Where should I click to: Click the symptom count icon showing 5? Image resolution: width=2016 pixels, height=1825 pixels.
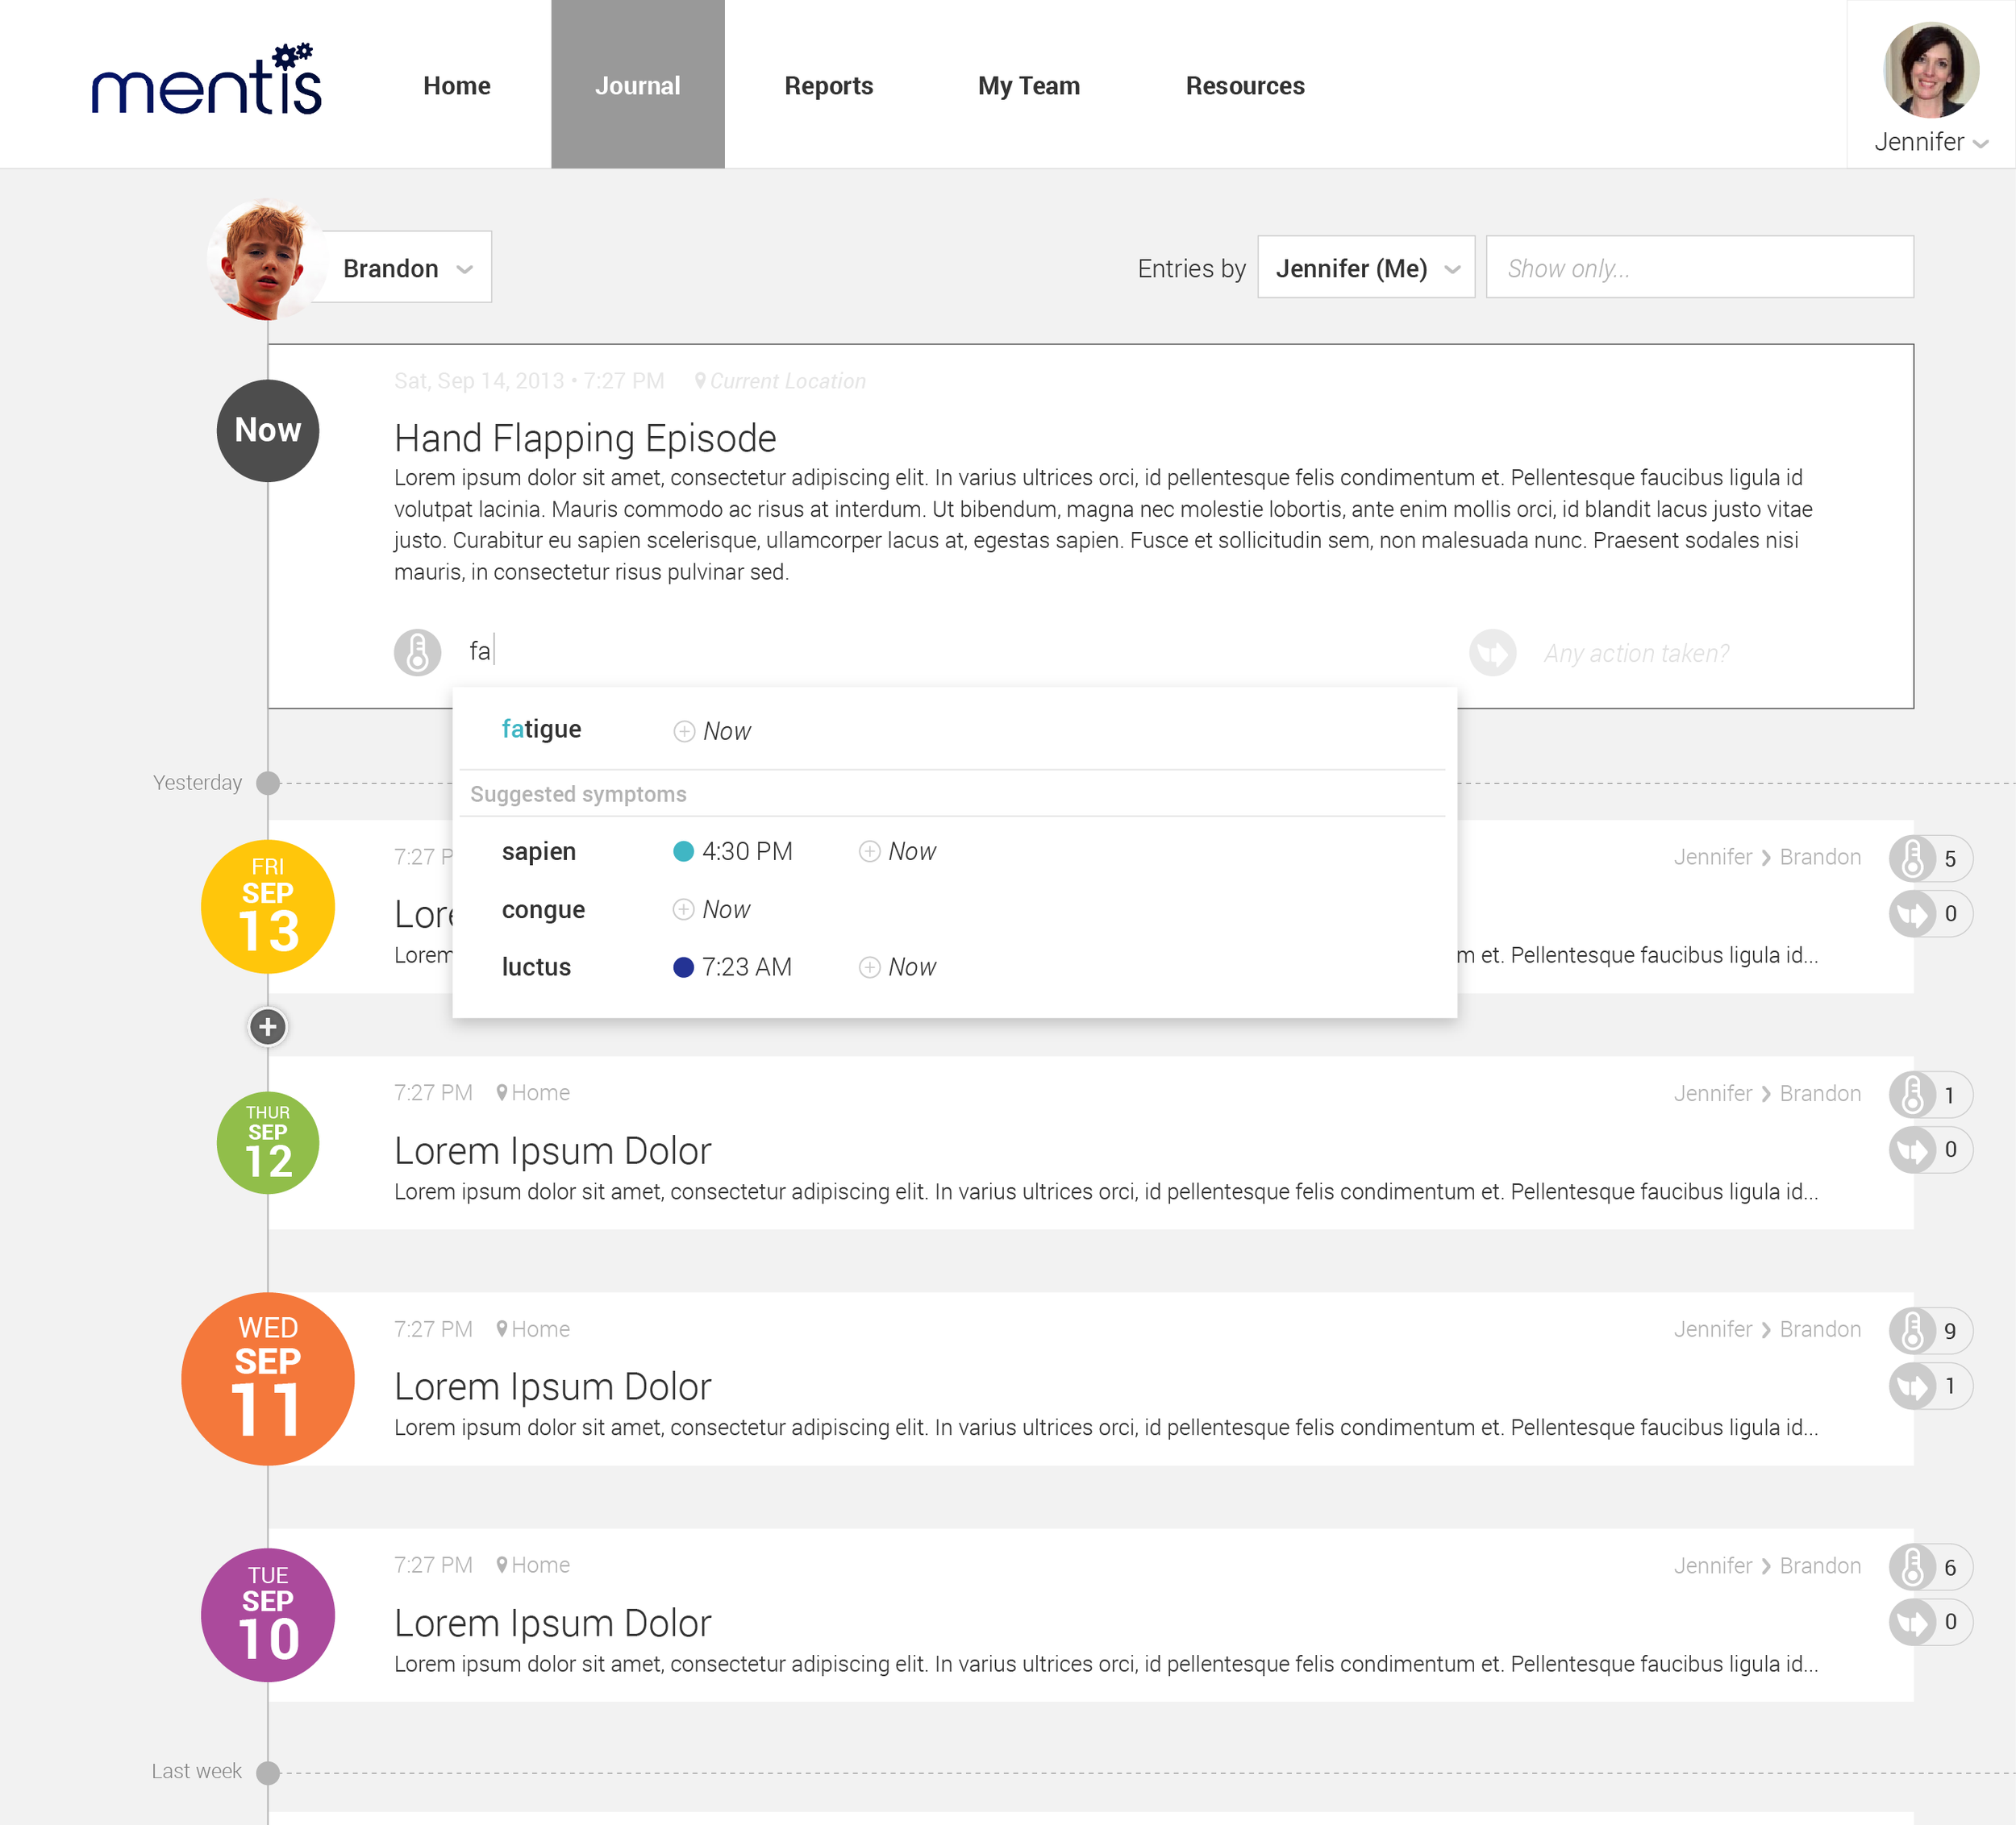point(1911,858)
